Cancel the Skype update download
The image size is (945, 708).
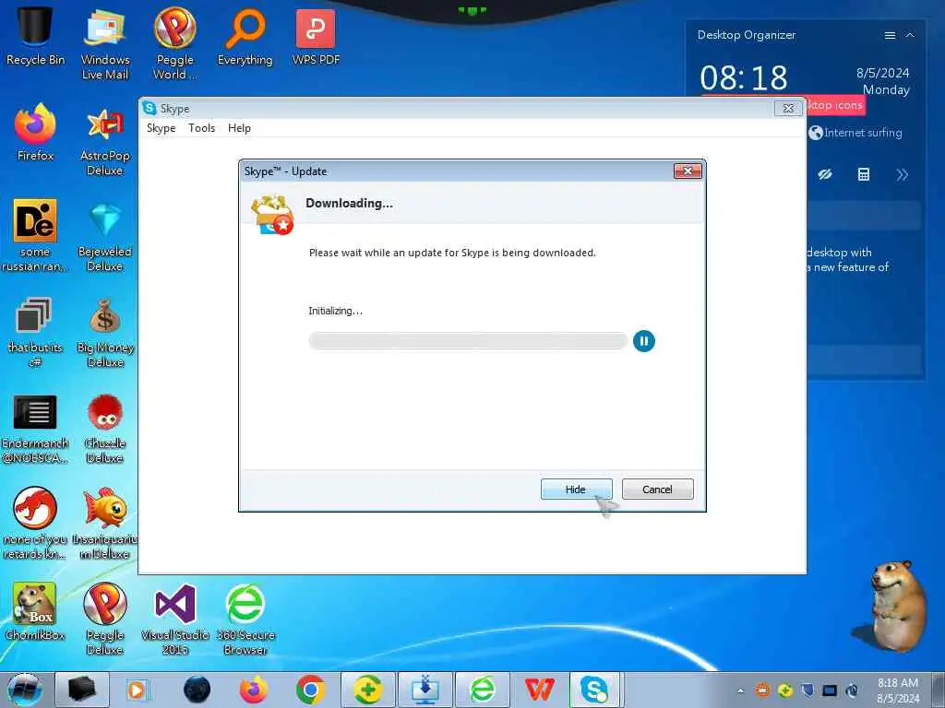657,490
